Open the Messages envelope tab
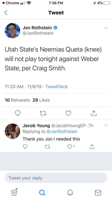This screenshot has height=200, width=112. (x=98, y=192)
